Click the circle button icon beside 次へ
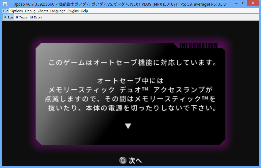The height and width of the screenshot is (168, 261). coord(123,161)
